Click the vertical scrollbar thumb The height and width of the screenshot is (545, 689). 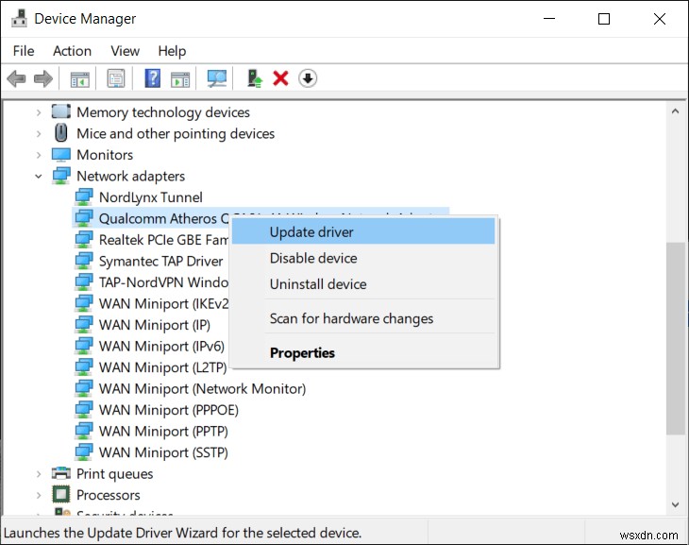point(675,335)
